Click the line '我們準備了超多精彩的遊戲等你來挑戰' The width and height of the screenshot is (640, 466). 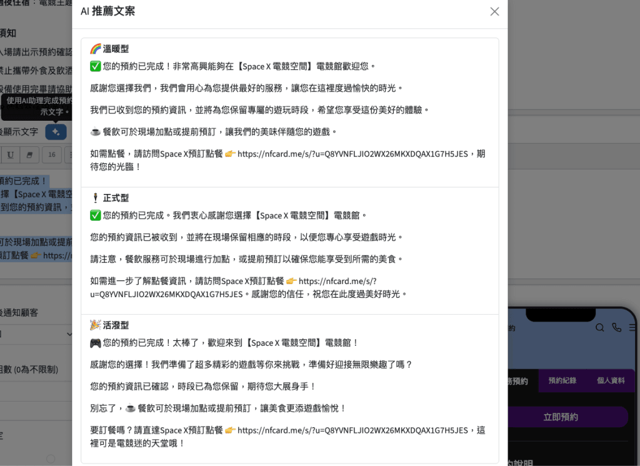251,364
